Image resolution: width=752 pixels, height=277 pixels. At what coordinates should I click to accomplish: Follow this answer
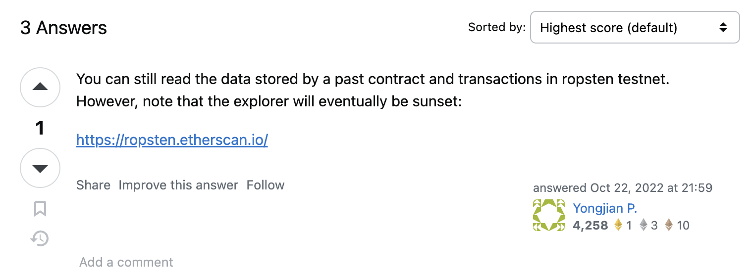tap(266, 185)
